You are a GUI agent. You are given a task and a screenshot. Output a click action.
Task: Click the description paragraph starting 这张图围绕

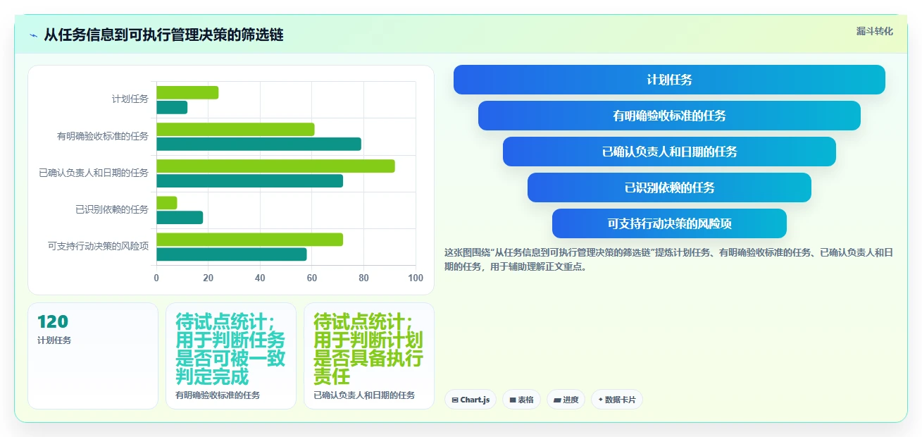tap(668, 259)
